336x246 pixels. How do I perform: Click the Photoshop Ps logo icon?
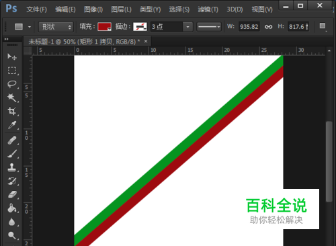click(x=11, y=9)
